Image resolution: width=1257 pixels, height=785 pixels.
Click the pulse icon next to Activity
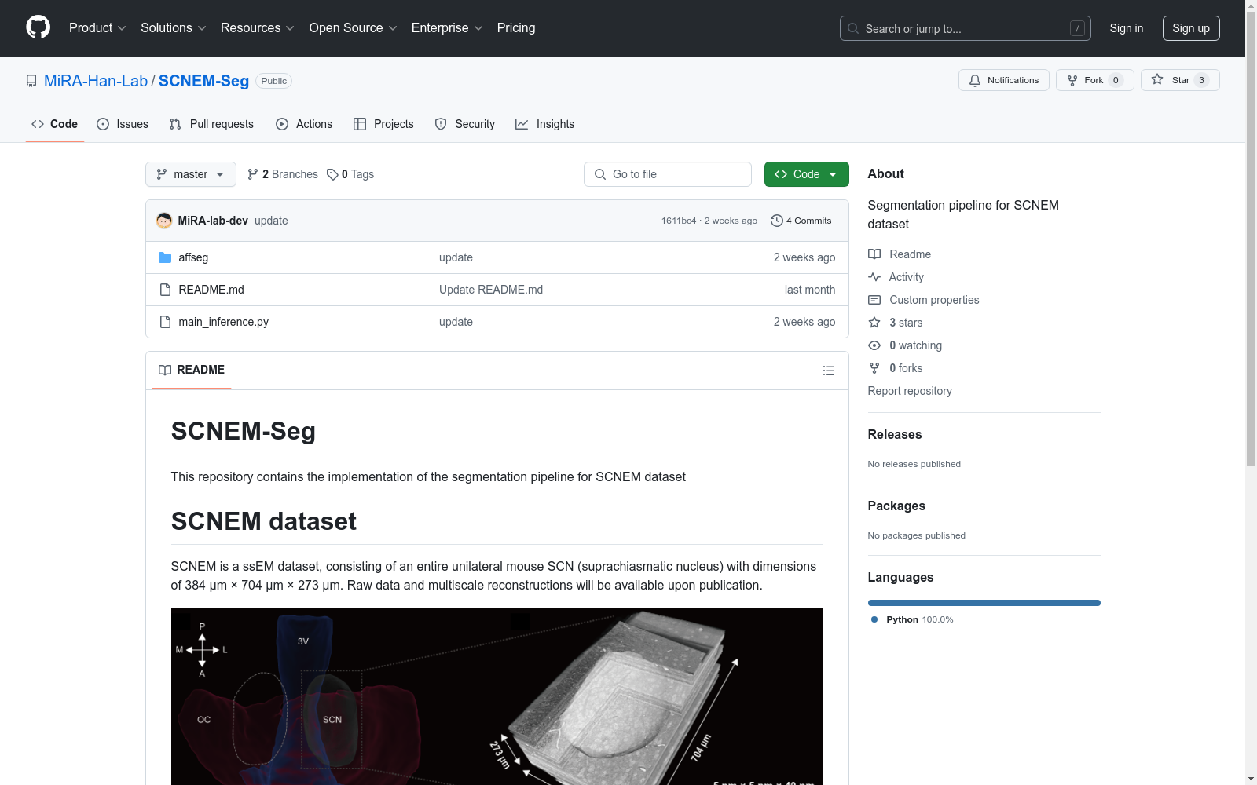point(874,277)
